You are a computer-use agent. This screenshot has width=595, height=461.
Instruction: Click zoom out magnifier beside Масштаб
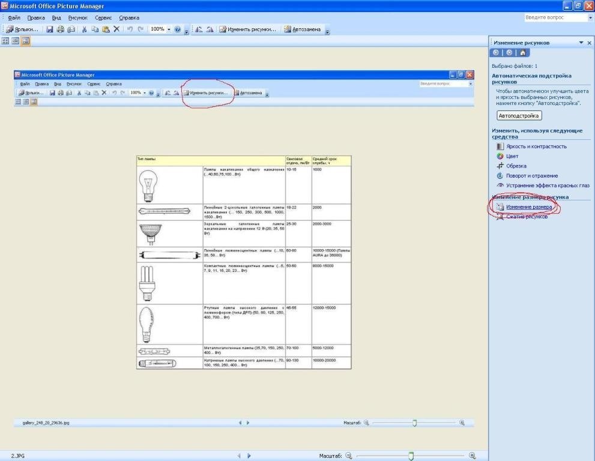point(349,456)
